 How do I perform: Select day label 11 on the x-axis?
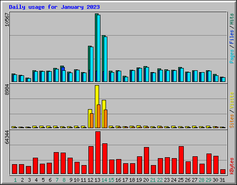click(x=83, y=180)
